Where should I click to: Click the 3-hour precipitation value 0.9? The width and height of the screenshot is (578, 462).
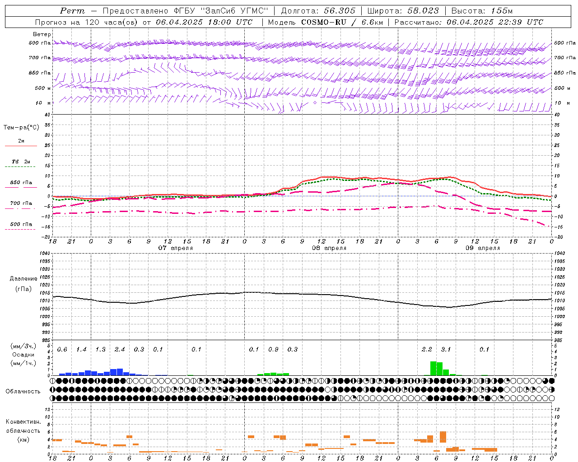coord(273,350)
